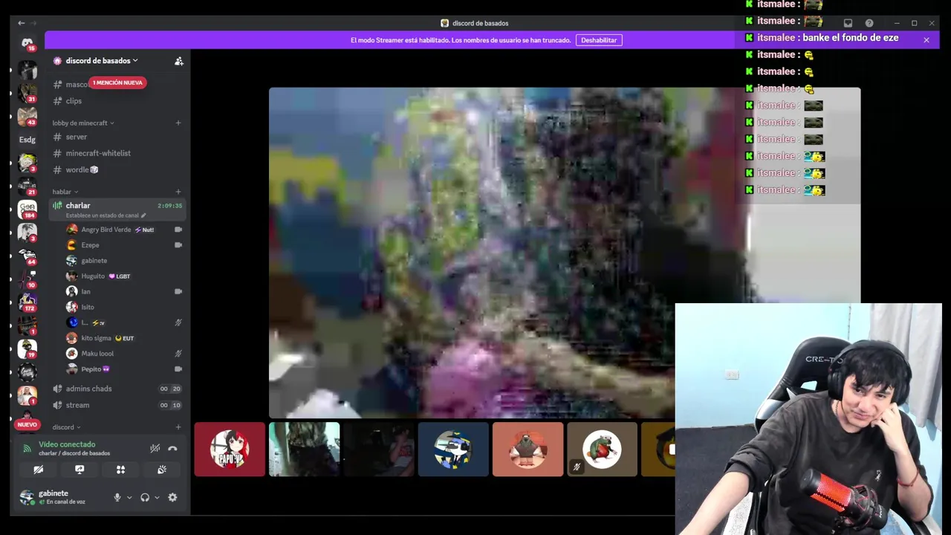The height and width of the screenshot is (535, 951).
Task: Open headphone output device dropdown arrow
Action: click(157, 497)
